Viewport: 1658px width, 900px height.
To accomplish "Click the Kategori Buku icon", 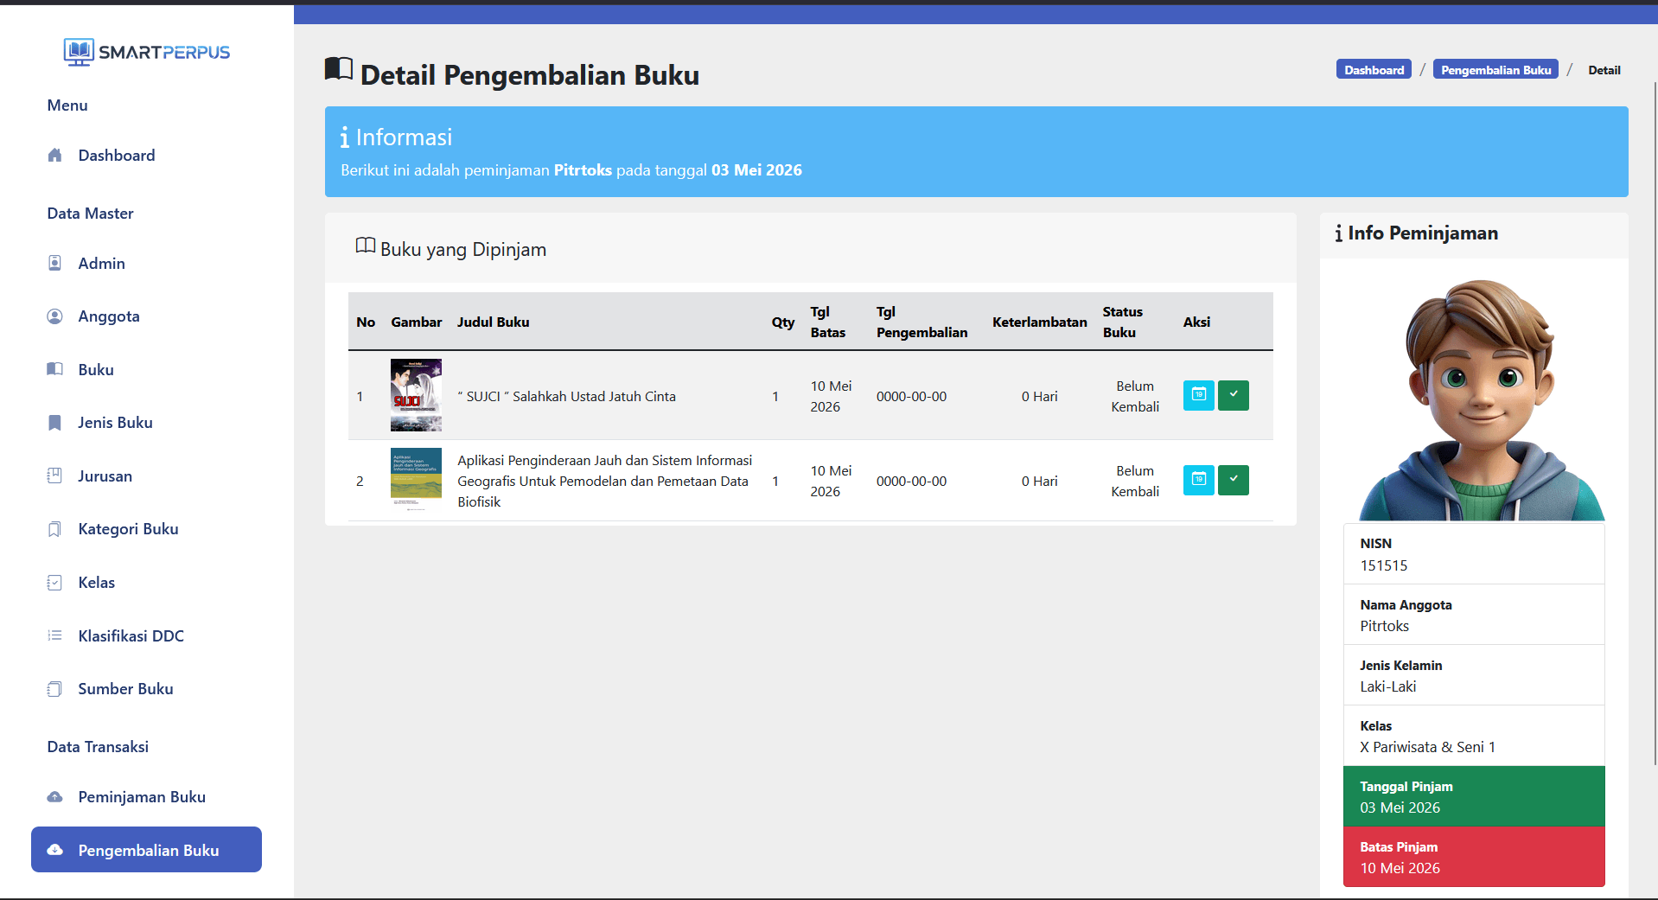I will 54,529.
